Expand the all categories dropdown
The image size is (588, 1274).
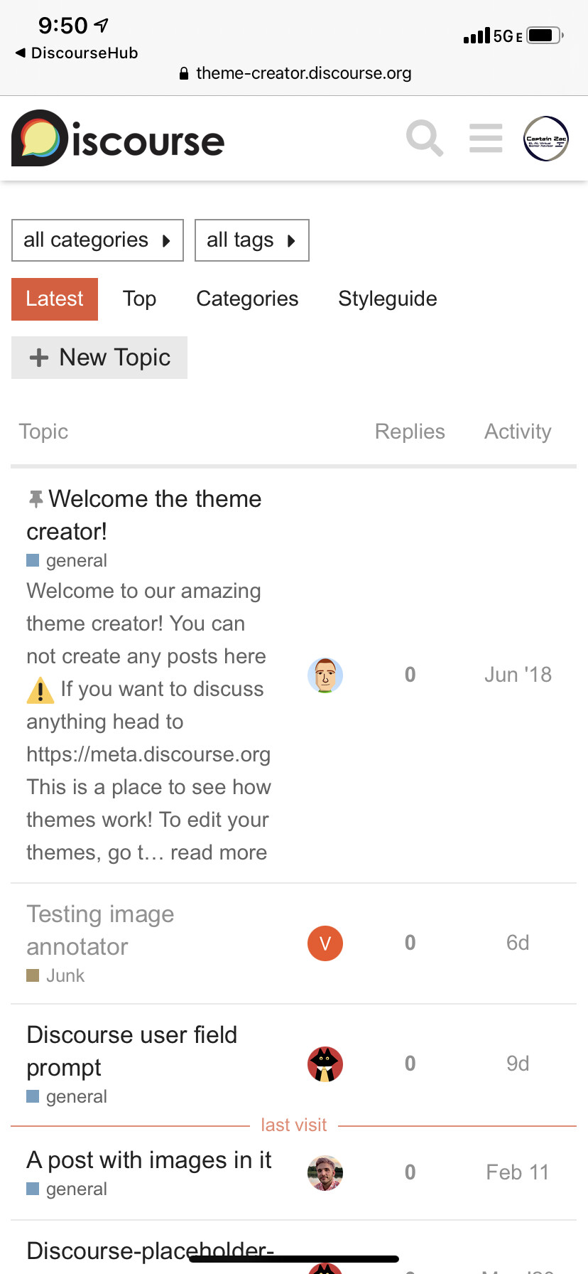click(97, 240)
